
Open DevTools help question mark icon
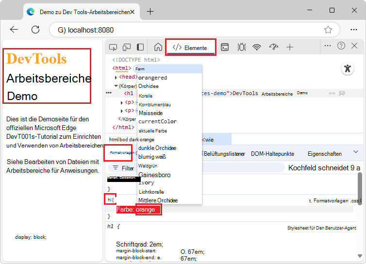point(341,46)
